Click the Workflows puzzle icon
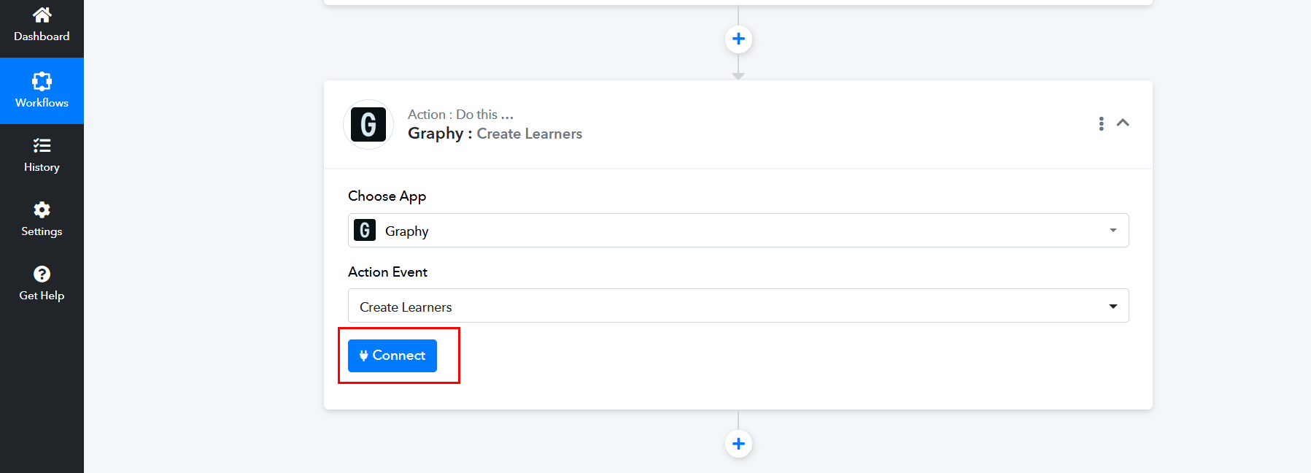The image size is (1311, 473). (x=42, y=81)
